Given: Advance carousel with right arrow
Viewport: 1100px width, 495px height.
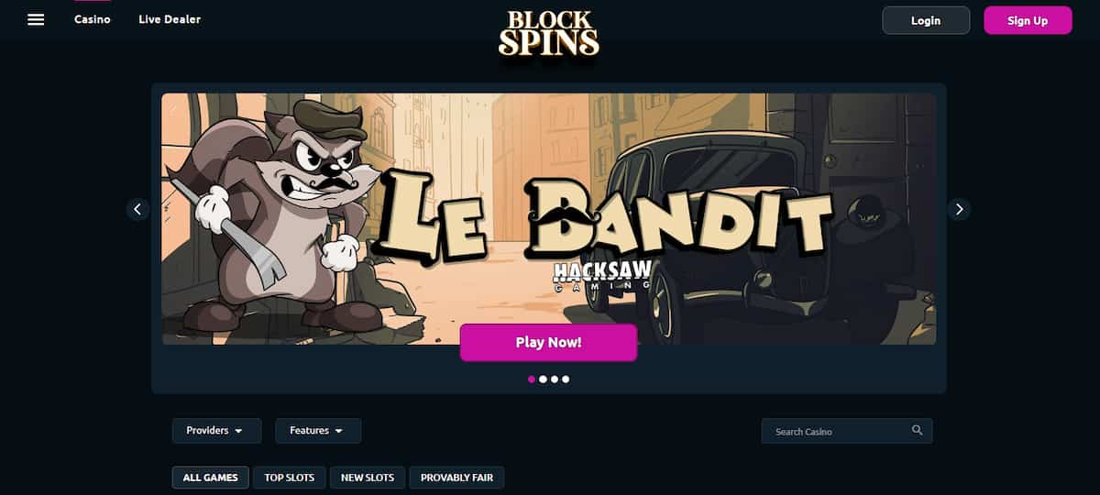Looking at the screenshot, I should tap(959, 209).
